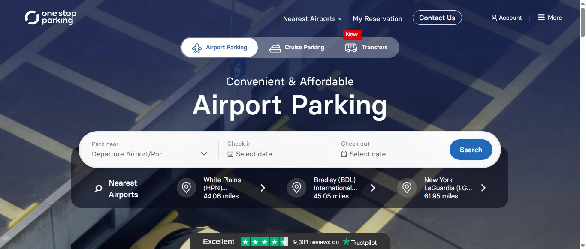The height and width of the screenshot is (249, 586).
Task: Select My Reservation in the navigation
Action: point(378,18)
